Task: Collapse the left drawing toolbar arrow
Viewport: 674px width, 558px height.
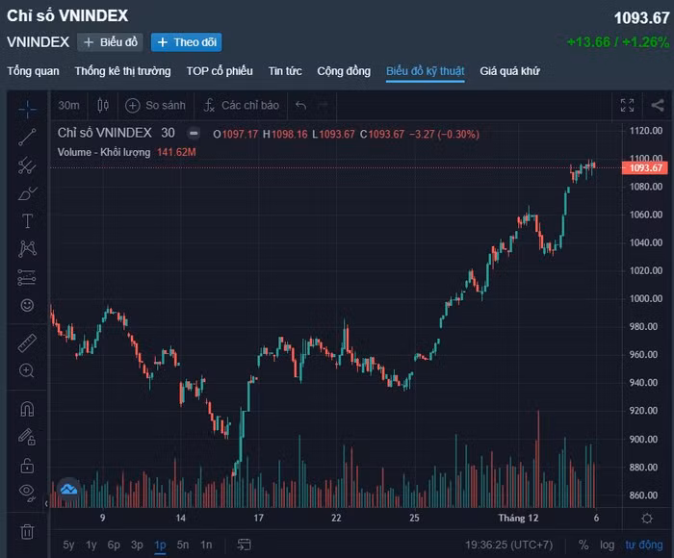Action: click(x=46, y=503)
